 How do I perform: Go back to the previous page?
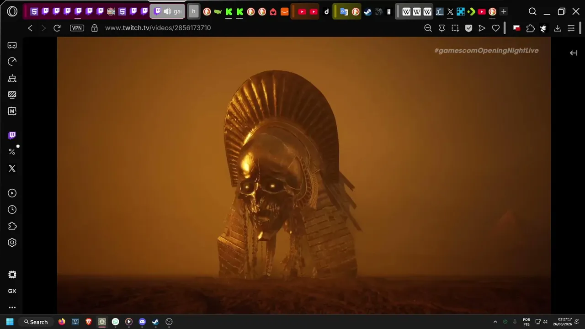(x=30, y=28)
